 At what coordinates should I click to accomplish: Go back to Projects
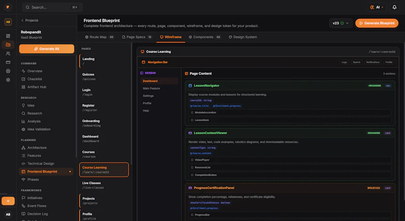30,20
